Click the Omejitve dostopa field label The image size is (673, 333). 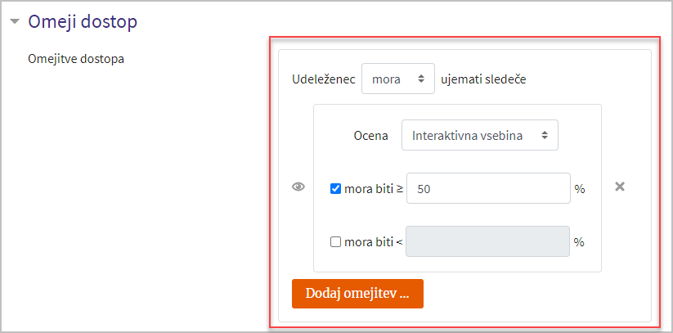76,59
